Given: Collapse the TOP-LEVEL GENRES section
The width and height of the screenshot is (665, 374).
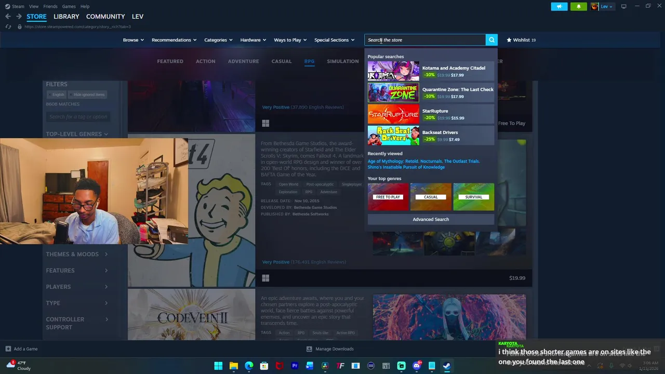Looking at the screenshot, I should [77, 134].
